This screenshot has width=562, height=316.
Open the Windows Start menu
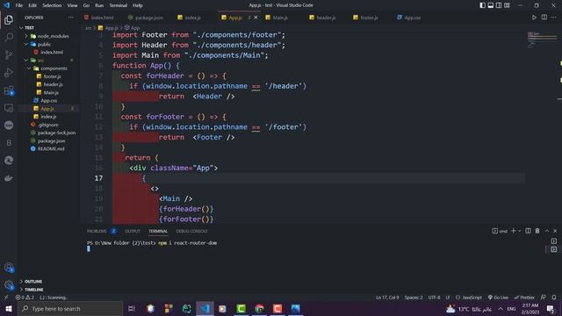[9, 308]
